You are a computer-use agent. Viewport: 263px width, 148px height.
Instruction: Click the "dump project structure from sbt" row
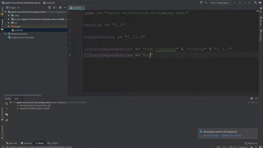click(35, 105)
